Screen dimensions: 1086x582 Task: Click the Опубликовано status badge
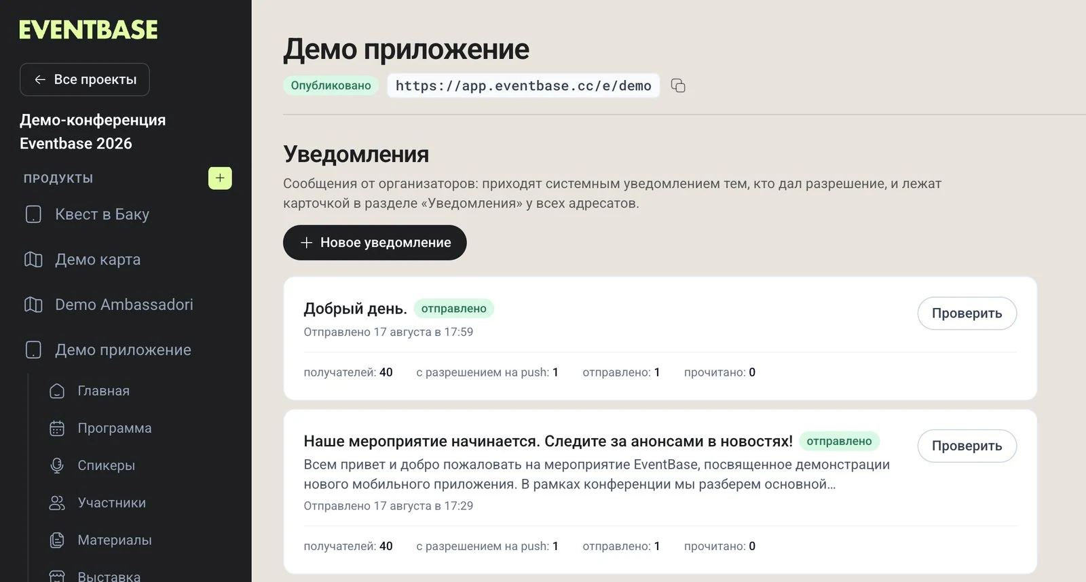point(331,85)
